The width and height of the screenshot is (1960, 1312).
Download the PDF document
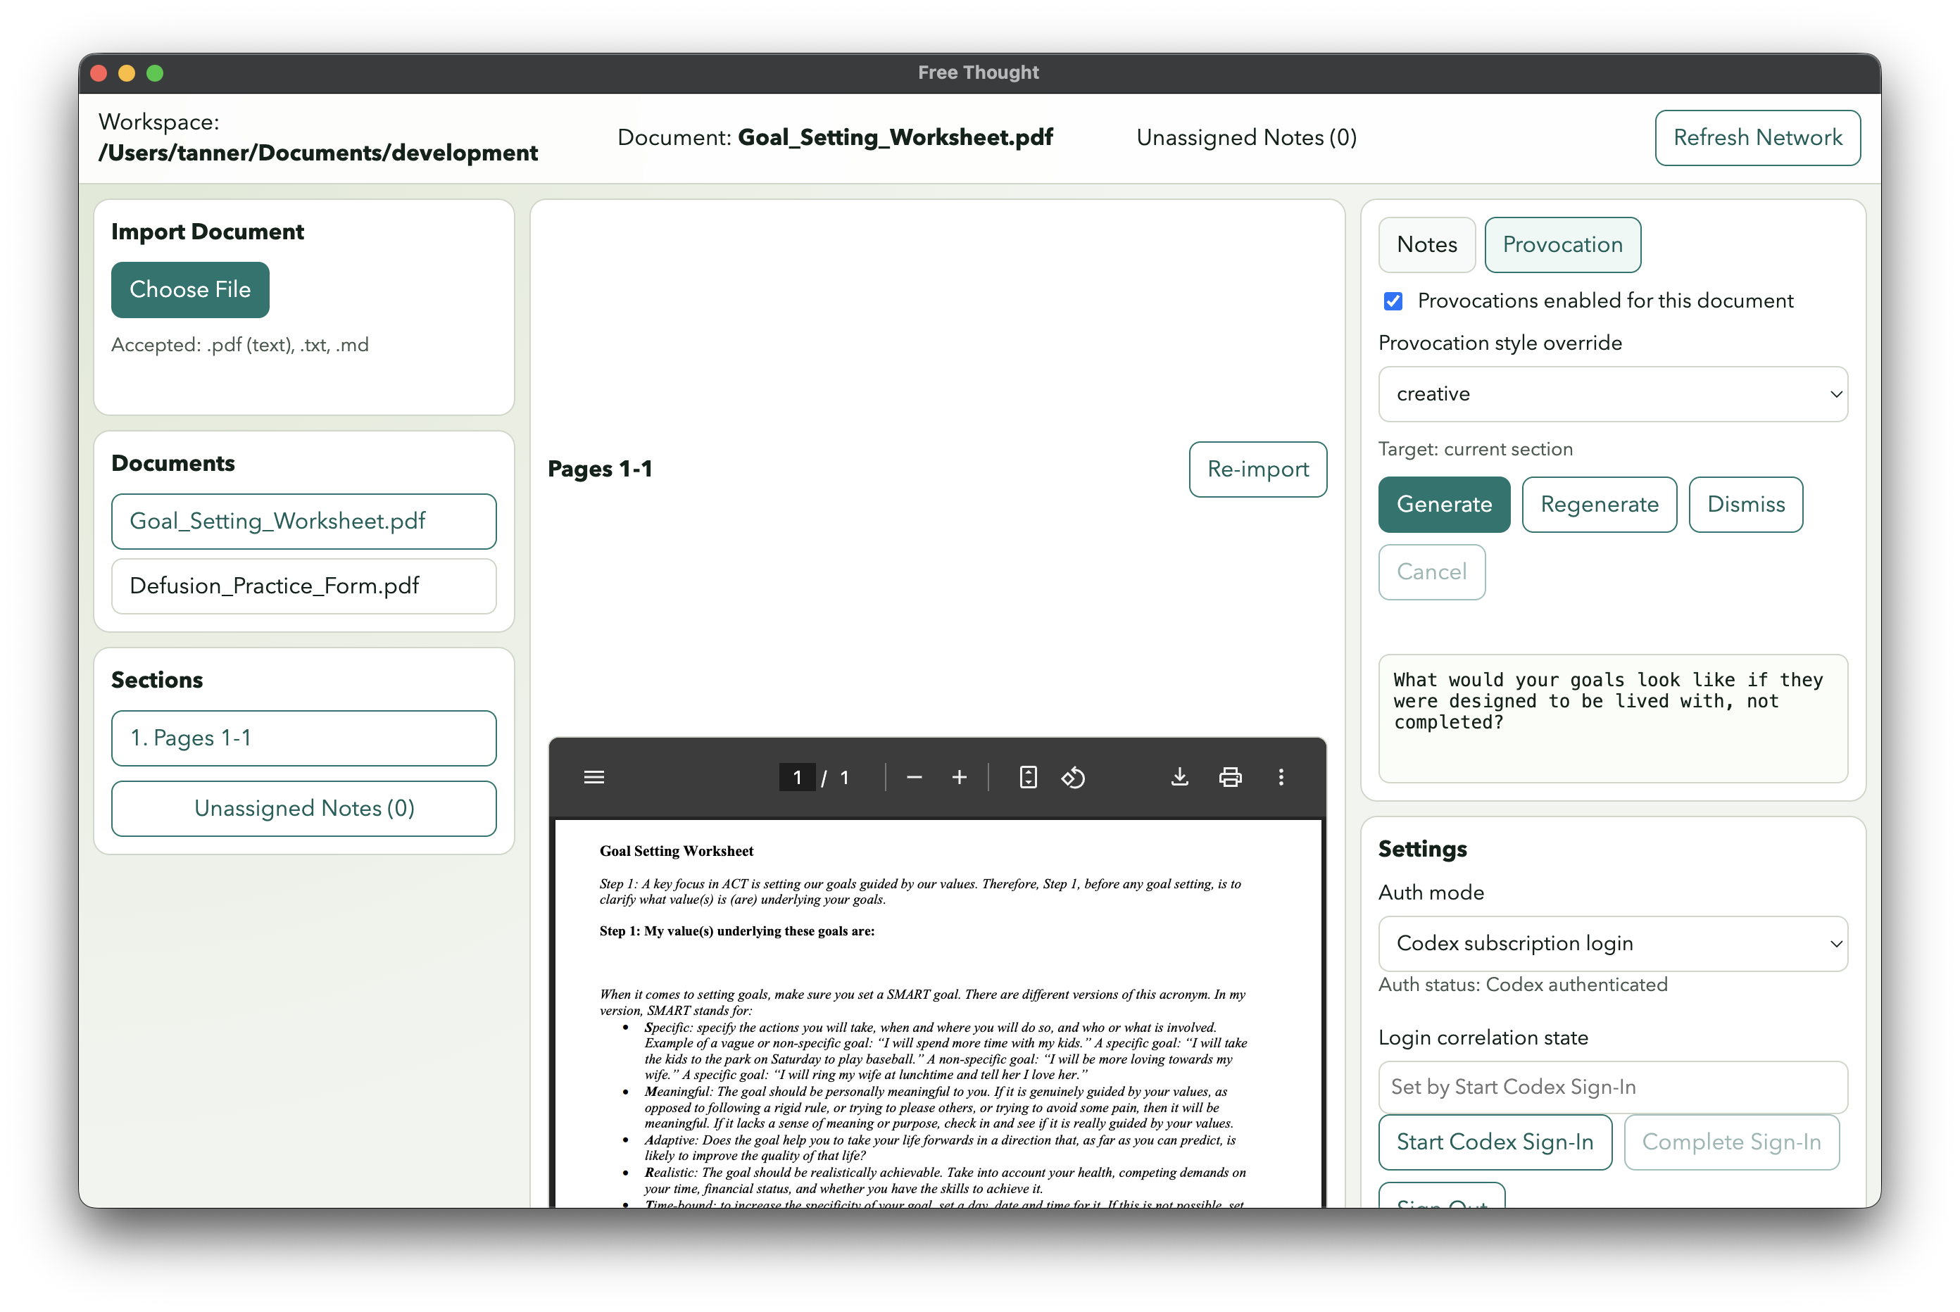[1180, 776]
